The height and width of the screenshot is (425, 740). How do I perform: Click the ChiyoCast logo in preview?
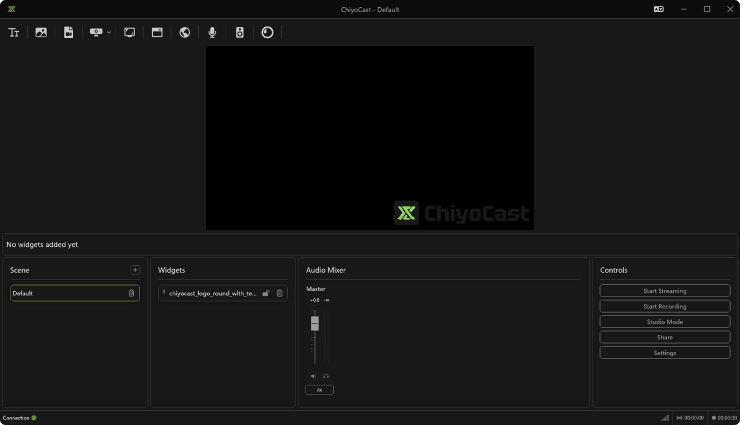click(462, 213)
